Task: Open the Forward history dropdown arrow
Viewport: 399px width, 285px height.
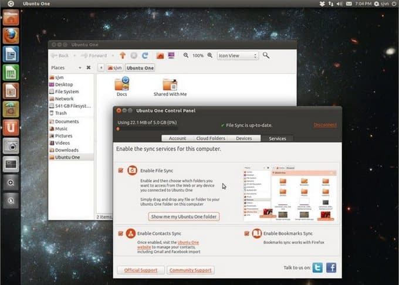Action: click(x=113, y=56)
